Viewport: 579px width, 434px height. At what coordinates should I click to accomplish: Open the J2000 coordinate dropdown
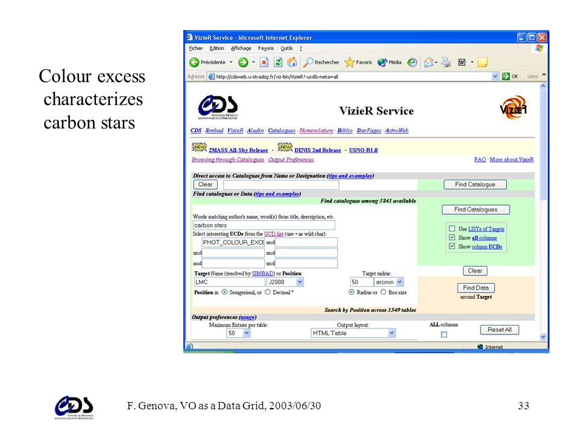(x=300, y=282)
